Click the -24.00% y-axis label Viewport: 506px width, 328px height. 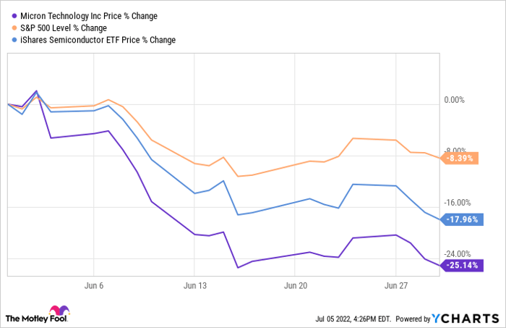point(459,253)
